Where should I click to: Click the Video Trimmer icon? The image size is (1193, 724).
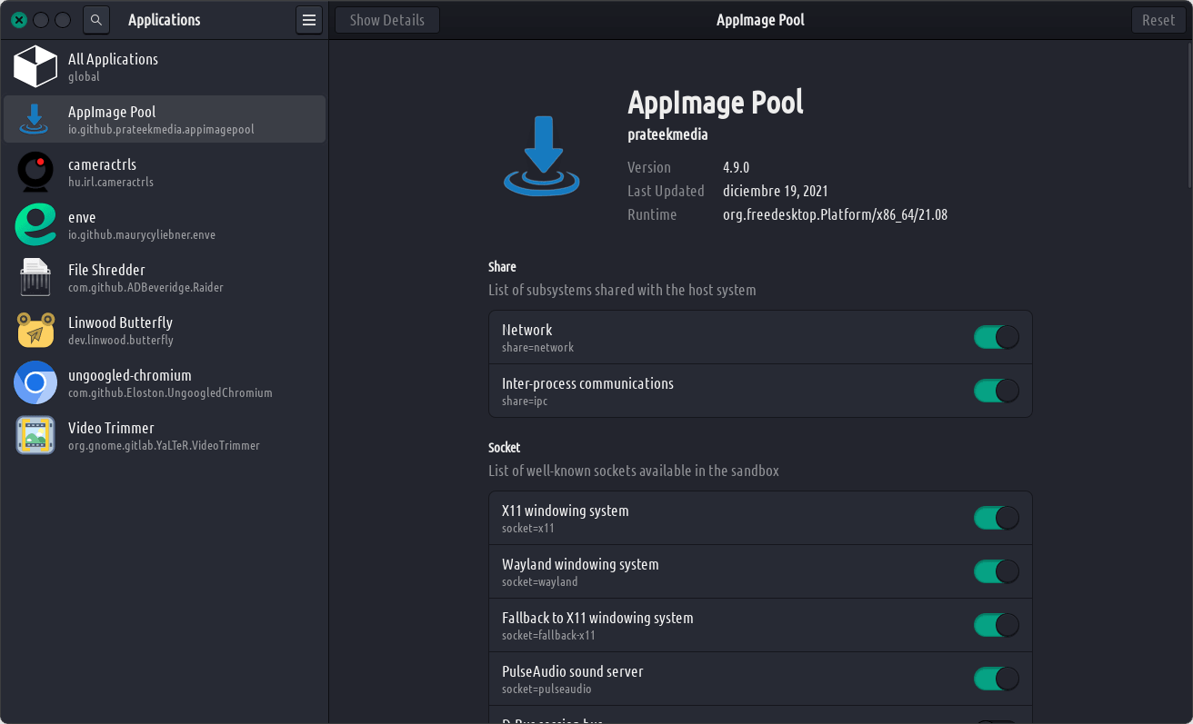pos(35,436)
